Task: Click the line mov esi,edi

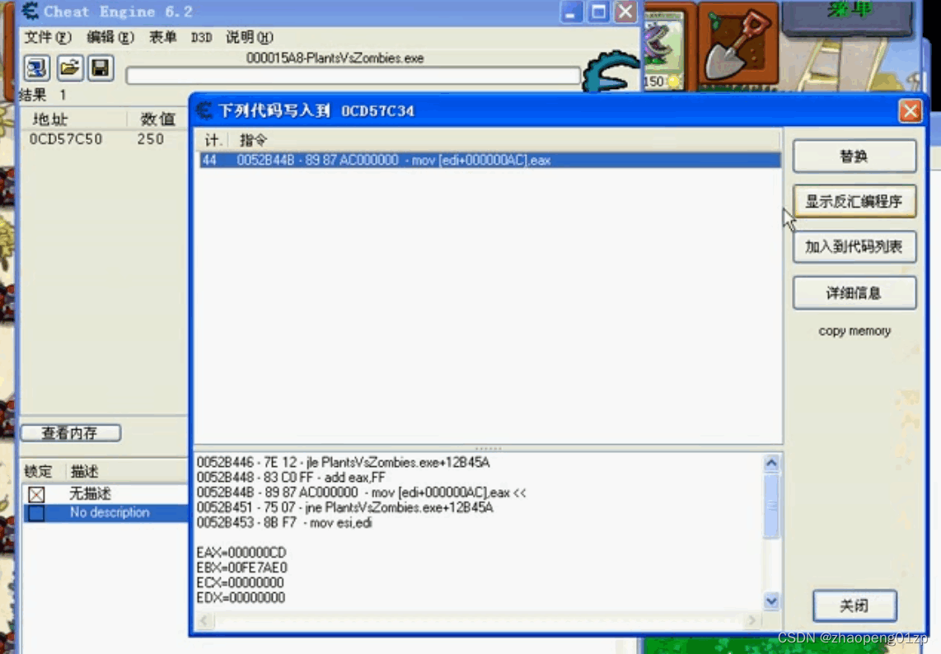Action: [x=283, y=522]
